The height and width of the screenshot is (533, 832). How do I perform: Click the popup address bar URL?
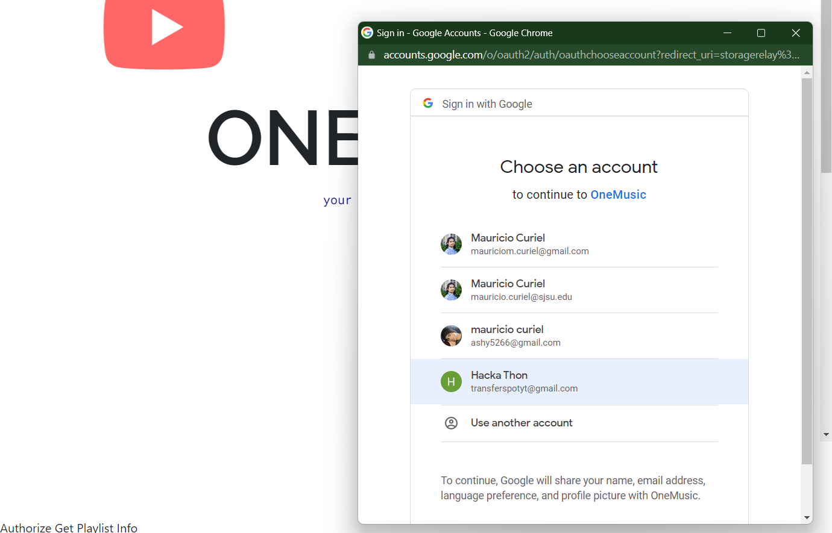tap(591, 55)
